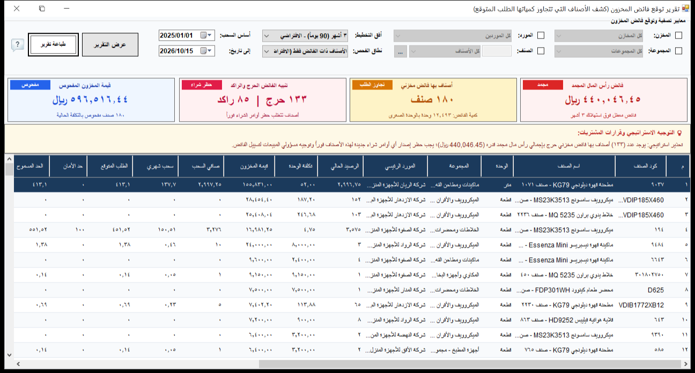Sort by تكلفة الوحدة column header
695x373 pixels.
tap(297, 166)
